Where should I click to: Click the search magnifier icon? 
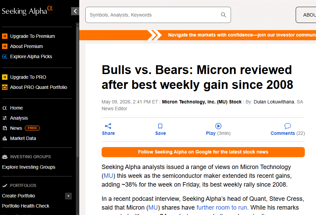tap(223, 15)
